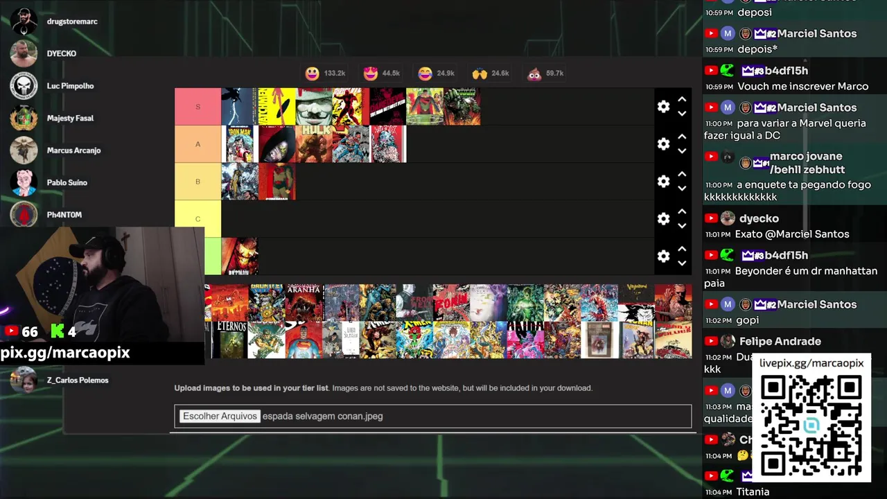Select the Green Lantern cover in the pool
The image size is (887, 499).
pos(525,303)
